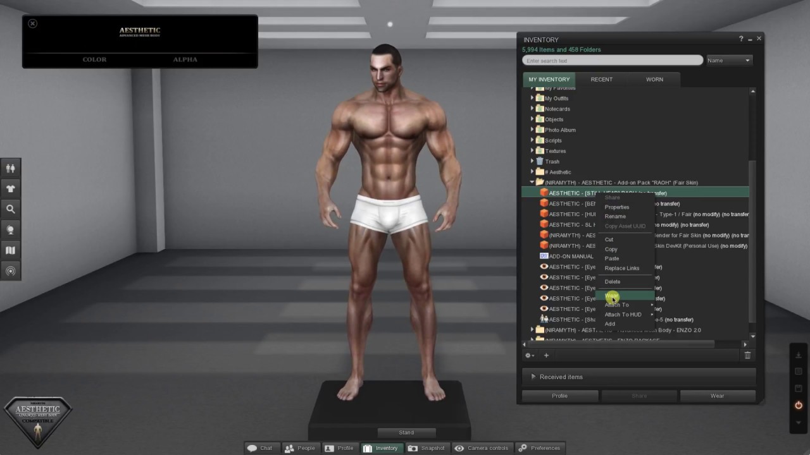Collapse the right edge bar with down chevron
The width and height of the screenshot is (810, 455).
(799, 422)
